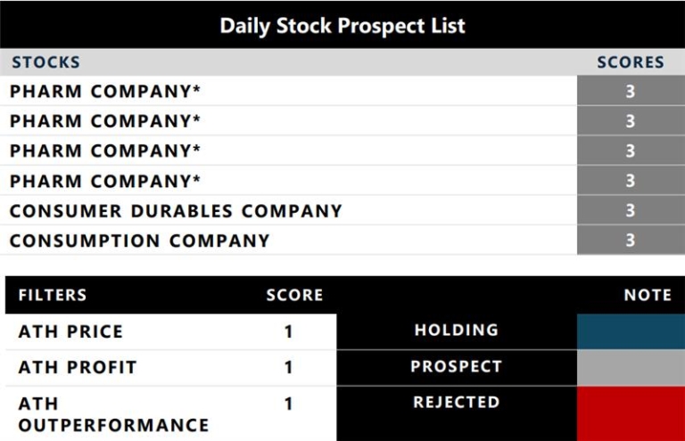The image size is (685, 441).
Task: Open the CONSUMER DURABLES COMPANY entry
Action: coord(176,211)
